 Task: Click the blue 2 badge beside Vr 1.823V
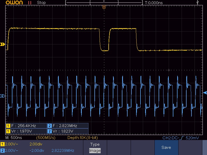(x=49, y=131)
